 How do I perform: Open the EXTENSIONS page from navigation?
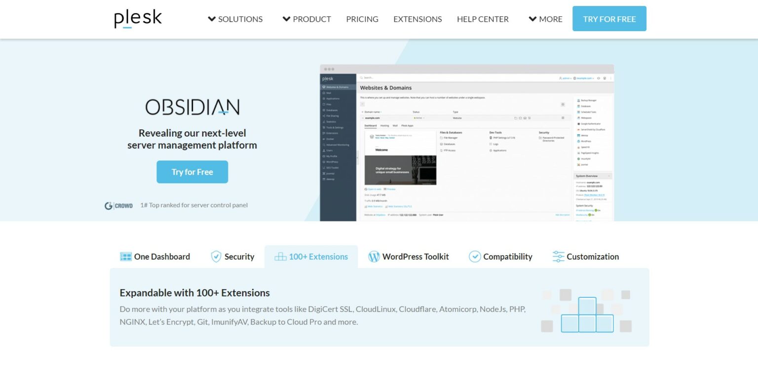(417, 19)
